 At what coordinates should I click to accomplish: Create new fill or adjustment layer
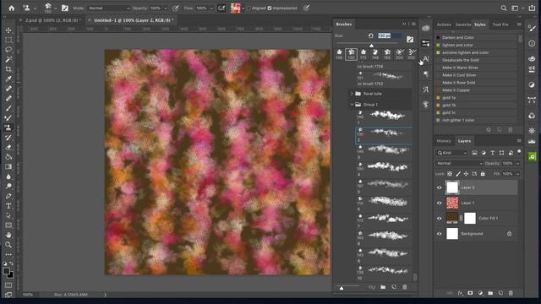[481, 293]
